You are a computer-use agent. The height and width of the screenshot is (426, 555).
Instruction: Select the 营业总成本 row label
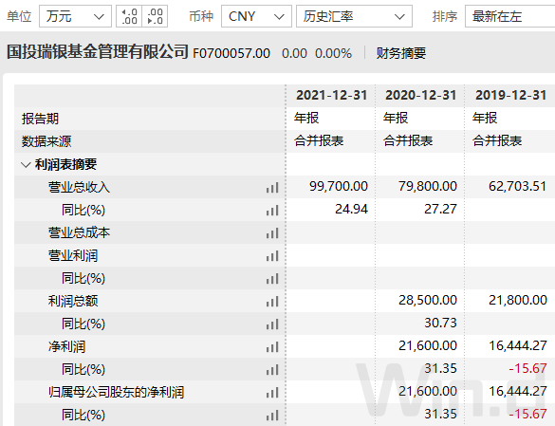79,232
